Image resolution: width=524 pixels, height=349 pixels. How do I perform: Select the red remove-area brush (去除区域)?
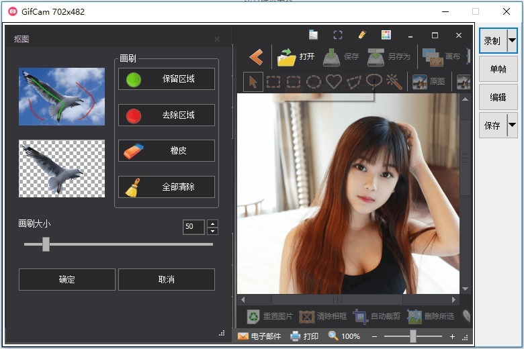(167, 115)
